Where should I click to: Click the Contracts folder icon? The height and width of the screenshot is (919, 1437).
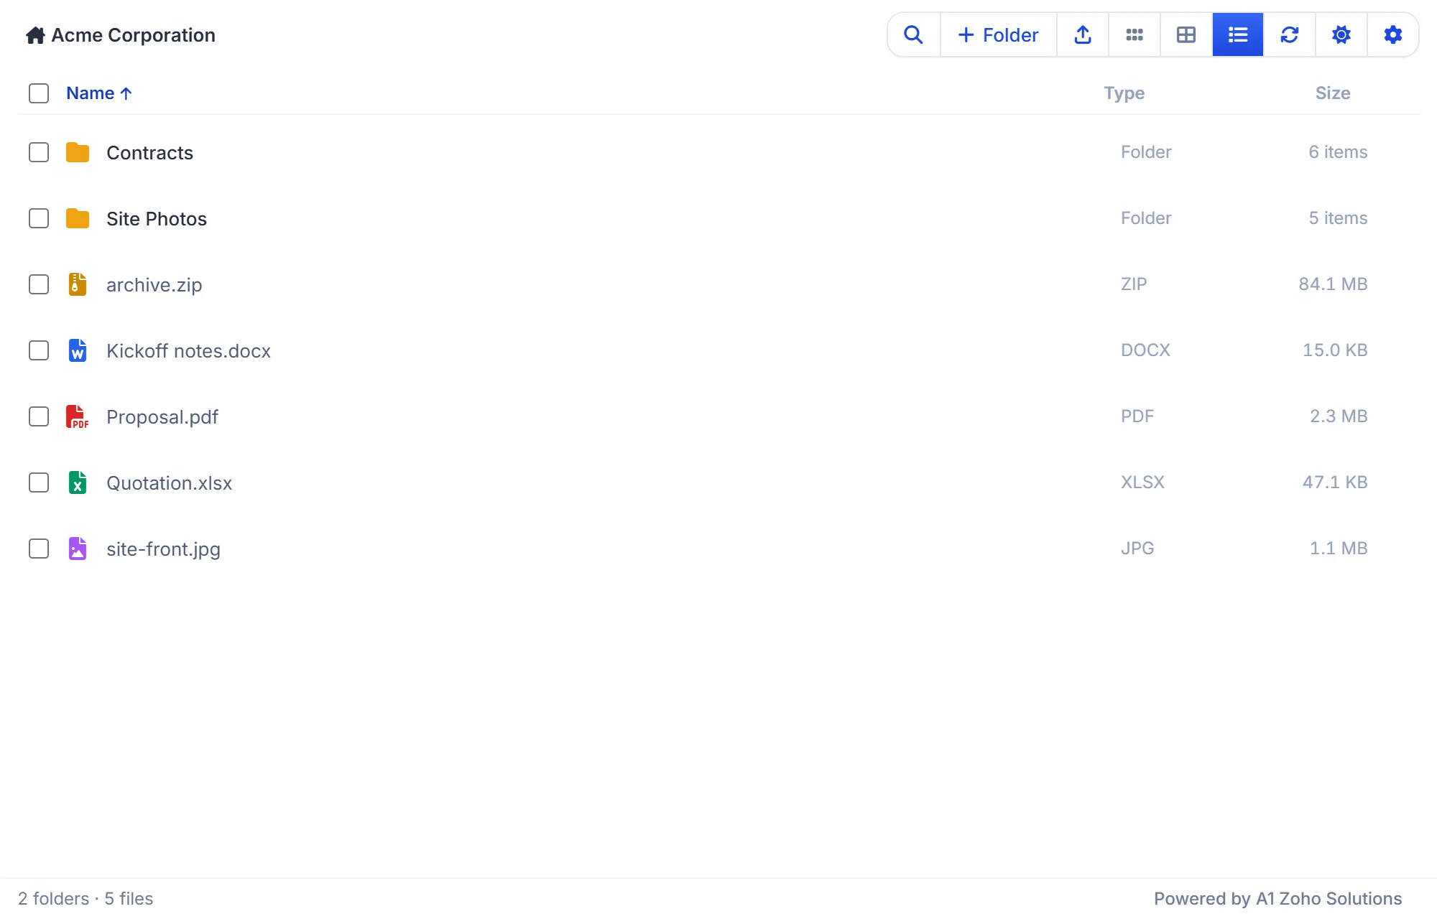[78, 152]
